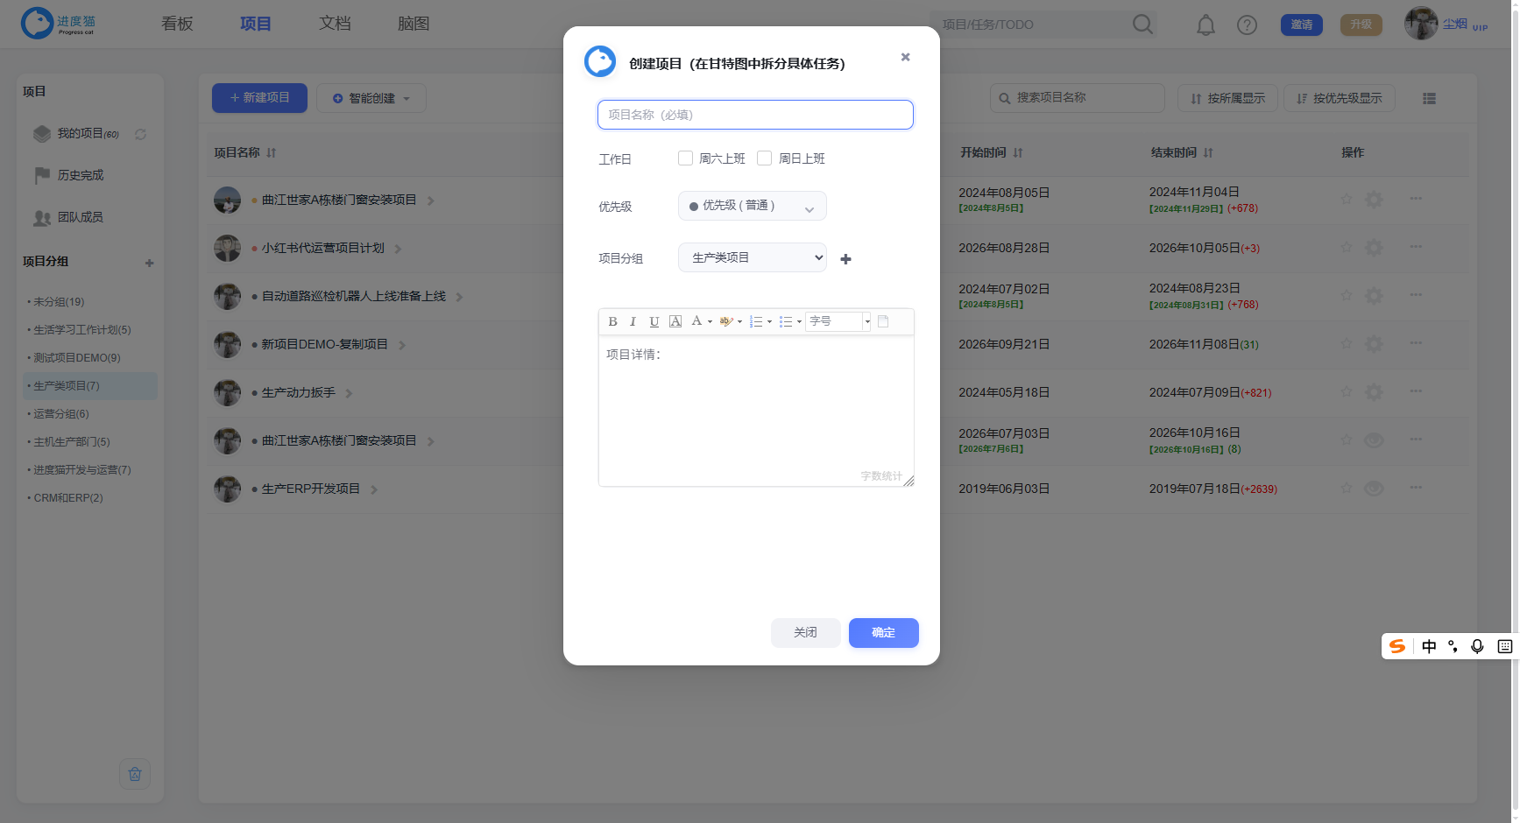Open ordered list style dropdown arrow

click(x=769, y=321)
